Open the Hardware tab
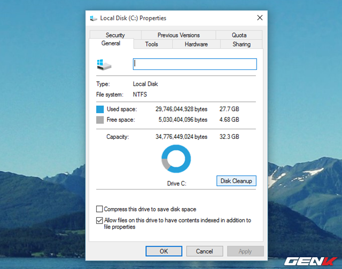This screenshot has width=342, height=269. [x=196, y=44]
